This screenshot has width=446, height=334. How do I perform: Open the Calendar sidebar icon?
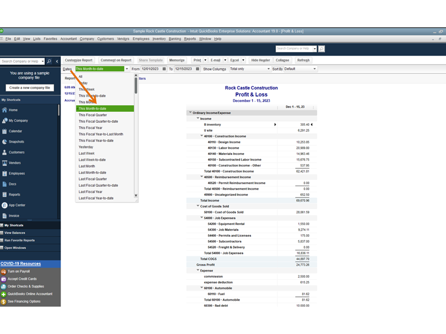click(x=5, y=131)
